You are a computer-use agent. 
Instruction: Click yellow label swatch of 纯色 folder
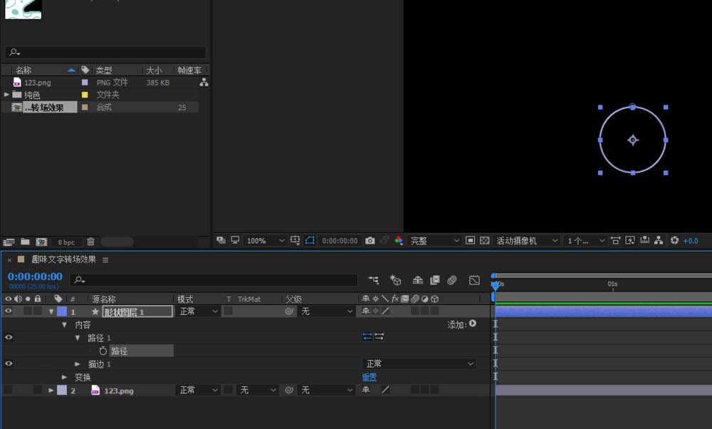85,95
